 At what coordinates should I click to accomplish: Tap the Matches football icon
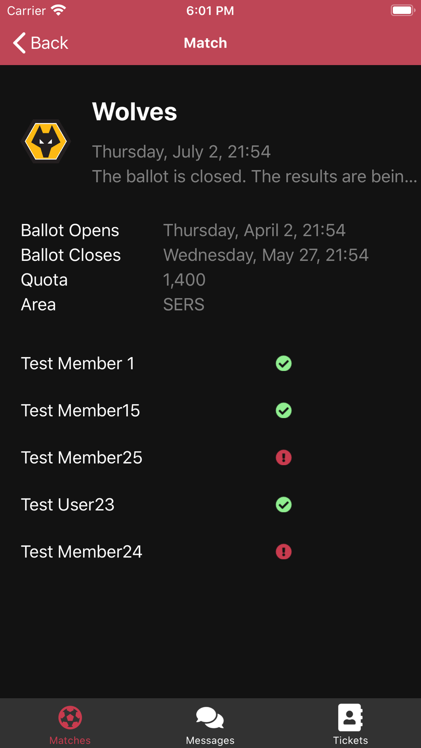click(x=70, y=717)
